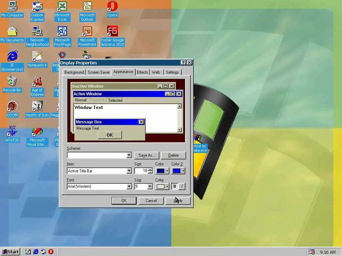Click the Opera quick launch icon

(x=51, y=252)
